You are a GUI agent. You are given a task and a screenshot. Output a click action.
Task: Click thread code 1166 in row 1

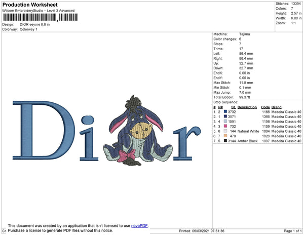[x=265, y=112]
